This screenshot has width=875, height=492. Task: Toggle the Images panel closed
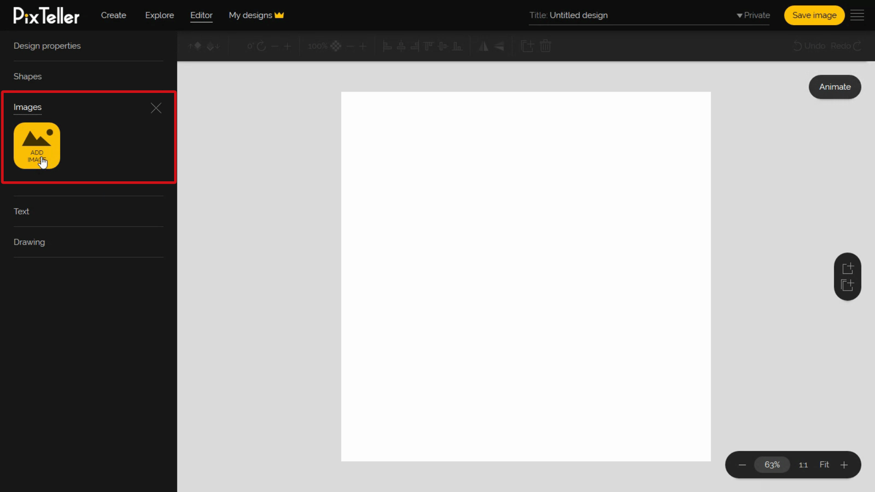click(x=156, y=108)
